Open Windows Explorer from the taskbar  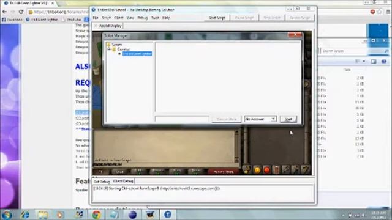[43, 215]
